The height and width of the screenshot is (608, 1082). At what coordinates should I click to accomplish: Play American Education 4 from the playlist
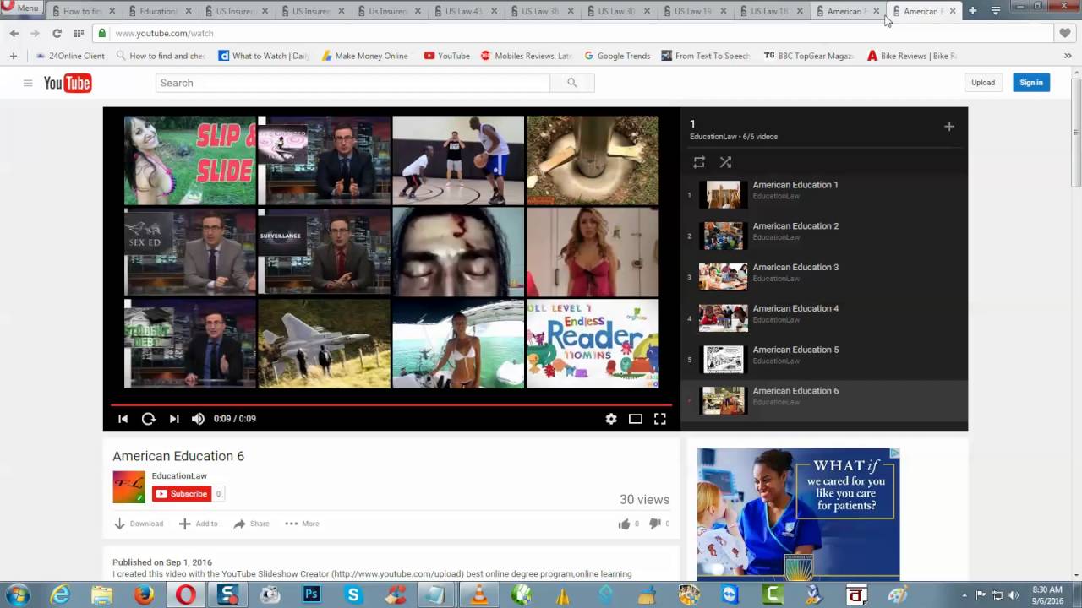(824, 318)
